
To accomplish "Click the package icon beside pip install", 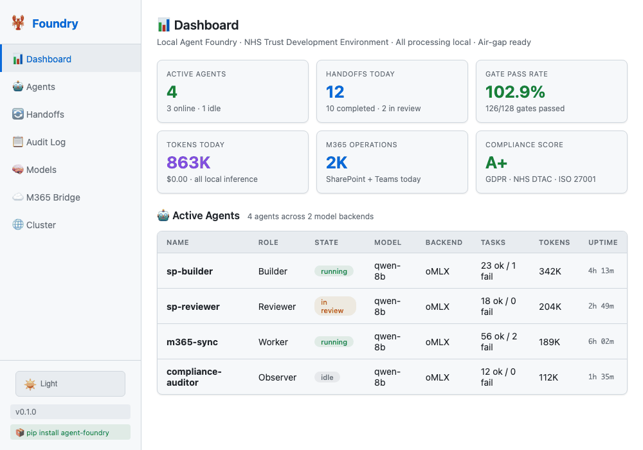I will pos(20,433).
